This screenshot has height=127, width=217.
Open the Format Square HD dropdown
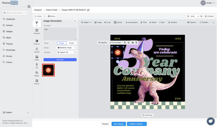pyautogui.click(x=67, y=52)
